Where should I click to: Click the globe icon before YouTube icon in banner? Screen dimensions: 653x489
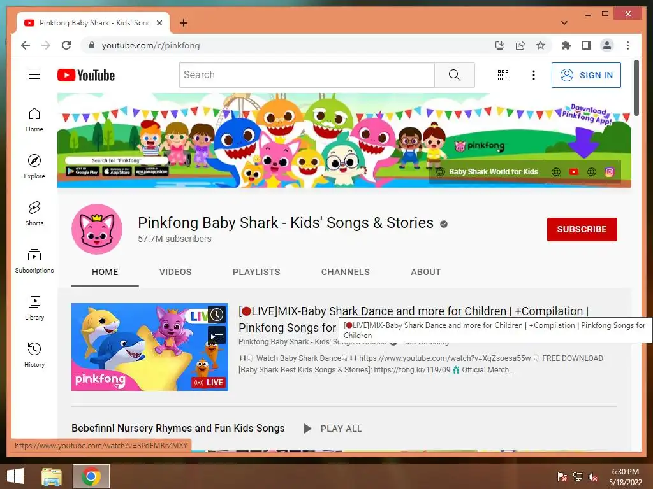pyautogui.click(x=556, y=172)
